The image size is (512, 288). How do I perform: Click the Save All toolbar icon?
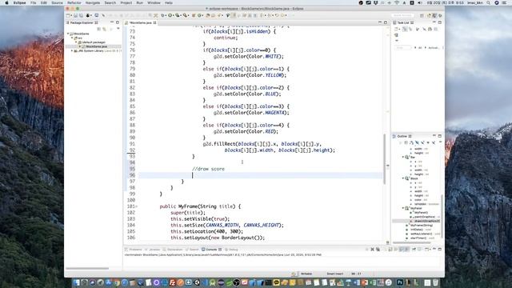point(81,15)
